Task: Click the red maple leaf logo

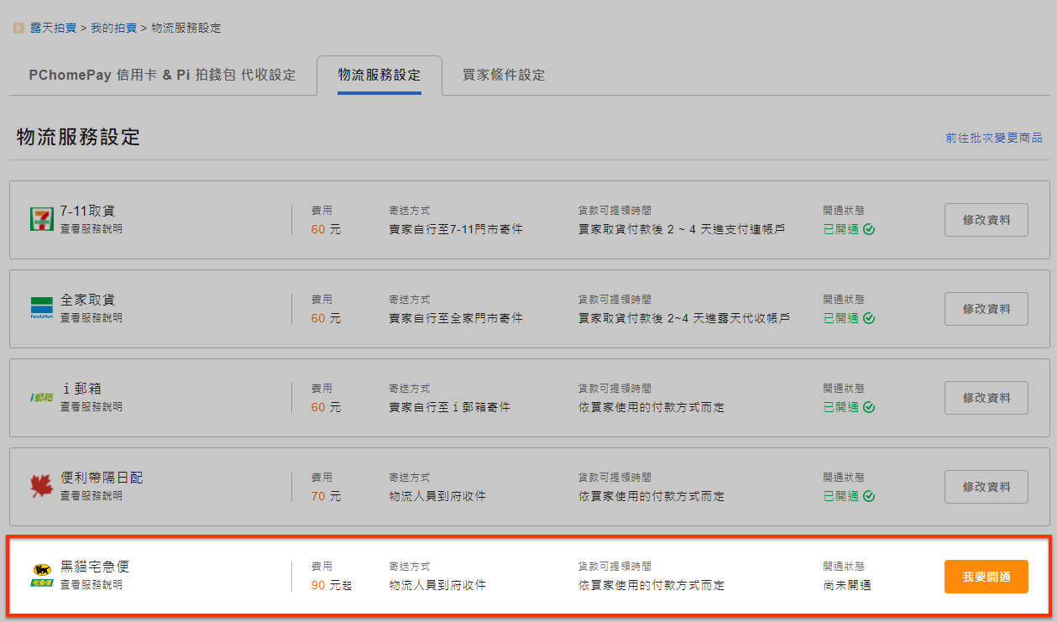Action: (x=41, y=486)
